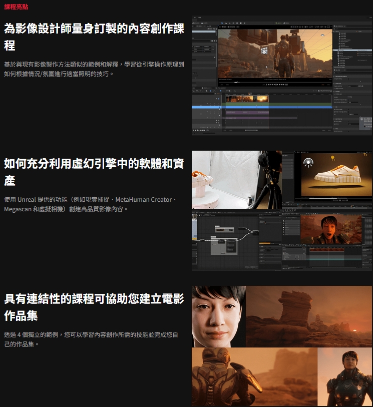The height and width of the screenshot is (407, 373).
Task: Click heading 具有連結性的課程可協助您建立電影作品集
Action: 94,307
